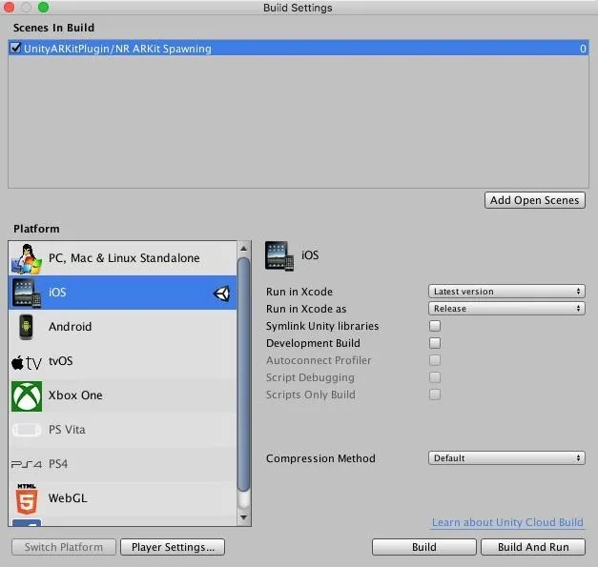
Task: Maximize the Build Settings window
Action: pyautogui.click(x=44, y=7)
